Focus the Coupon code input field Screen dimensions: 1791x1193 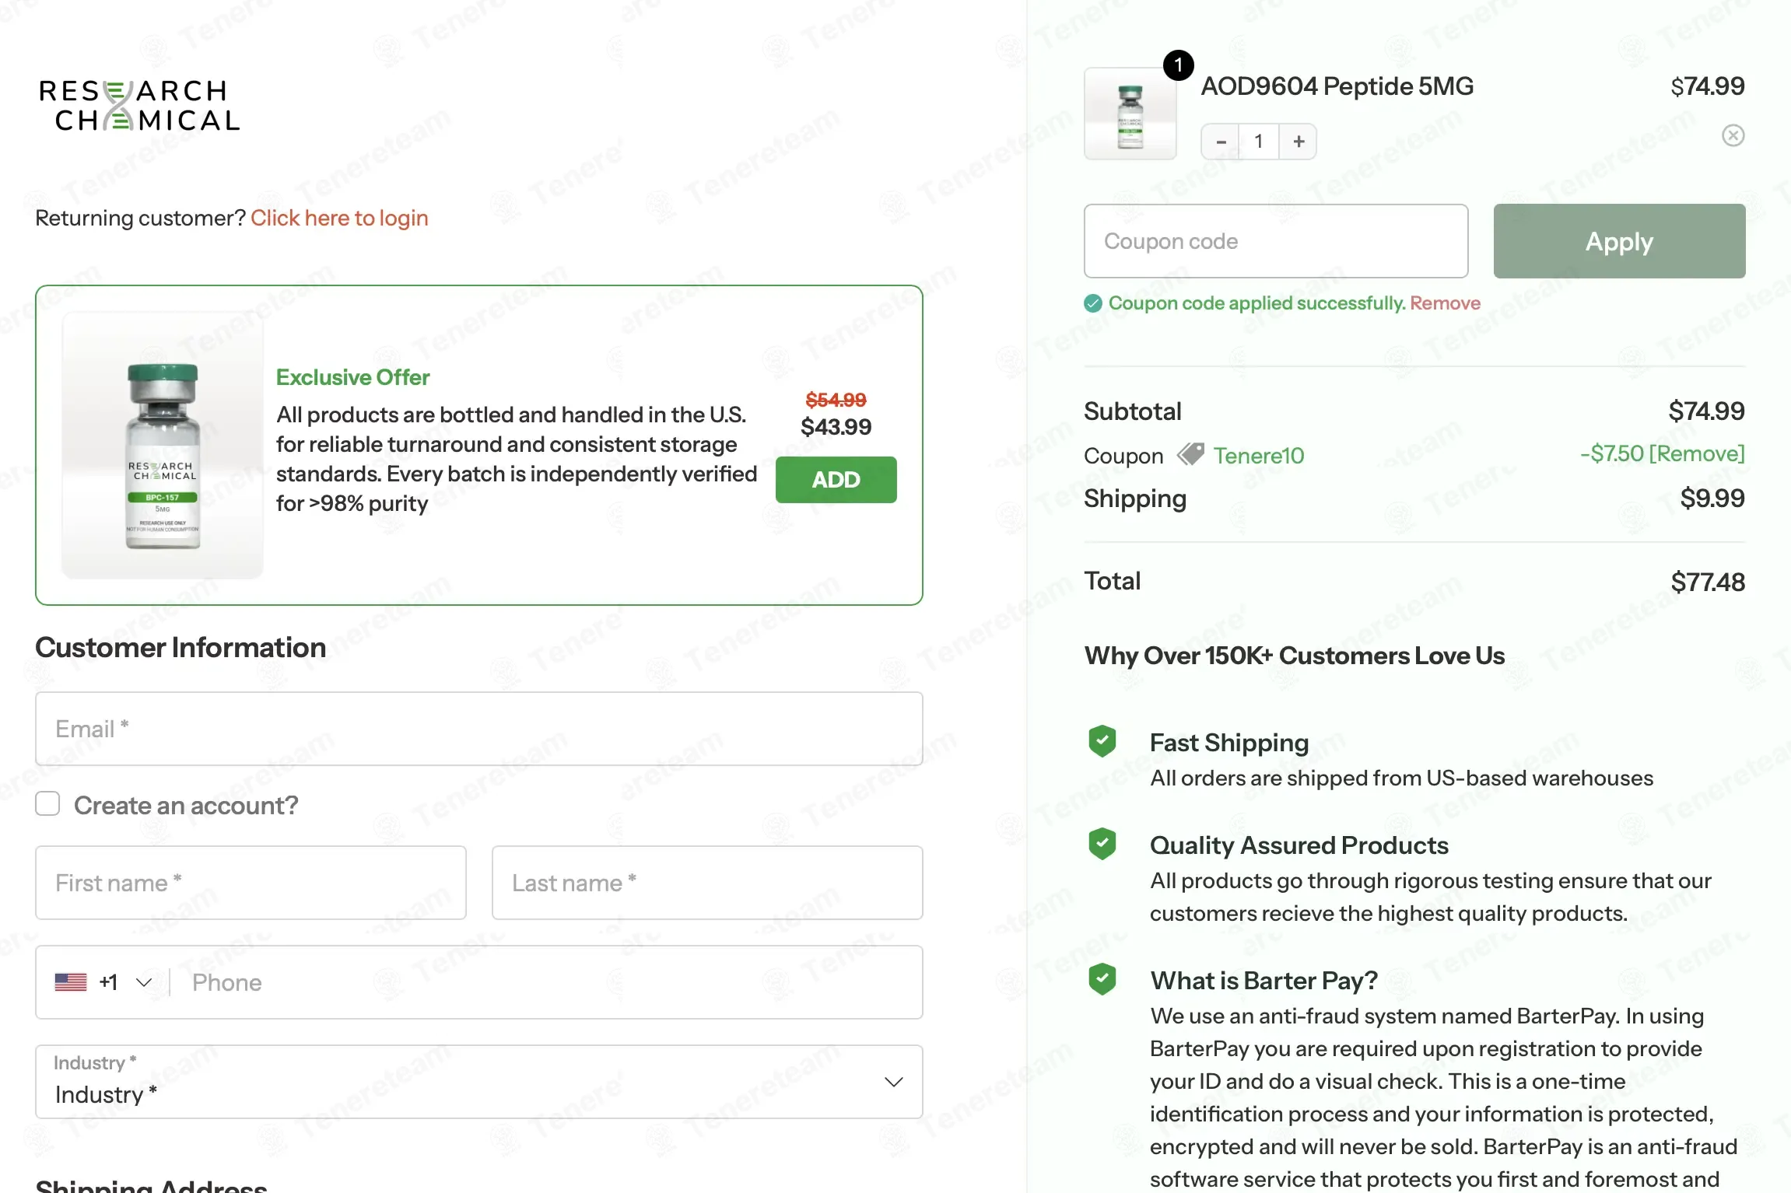point(1276,241)
